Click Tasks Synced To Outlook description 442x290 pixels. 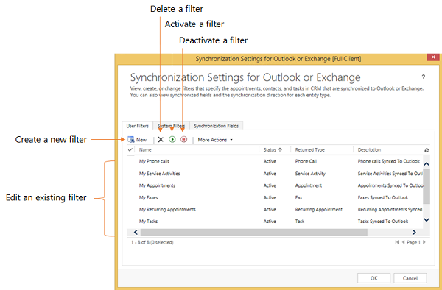[x=383, y=222]
